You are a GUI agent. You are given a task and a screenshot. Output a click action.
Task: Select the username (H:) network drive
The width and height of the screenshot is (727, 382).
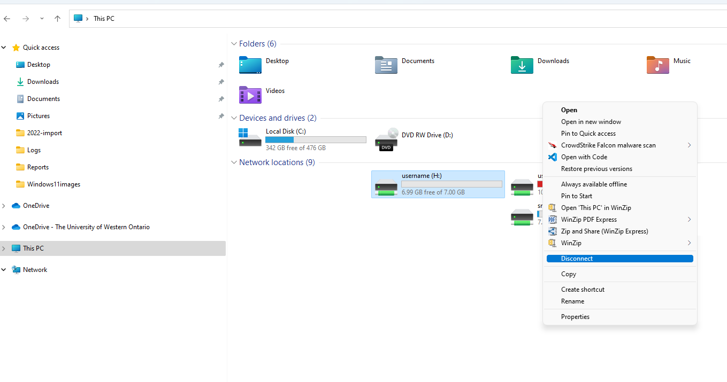point(438,184)
